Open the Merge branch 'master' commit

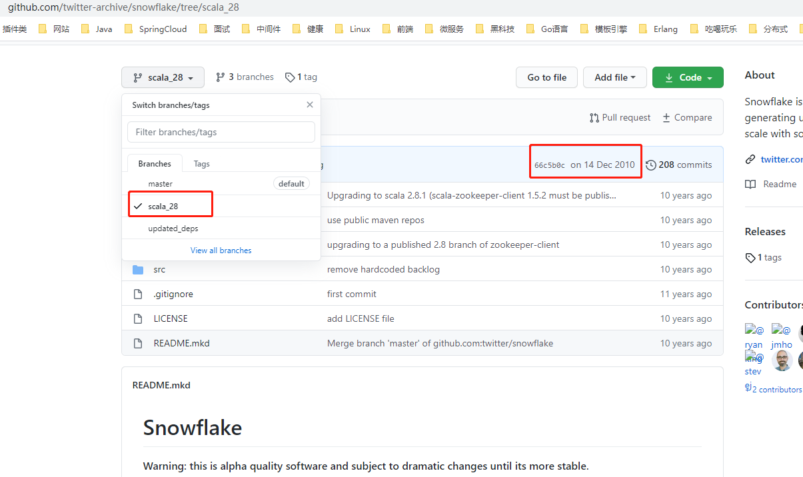pos(440,343)
